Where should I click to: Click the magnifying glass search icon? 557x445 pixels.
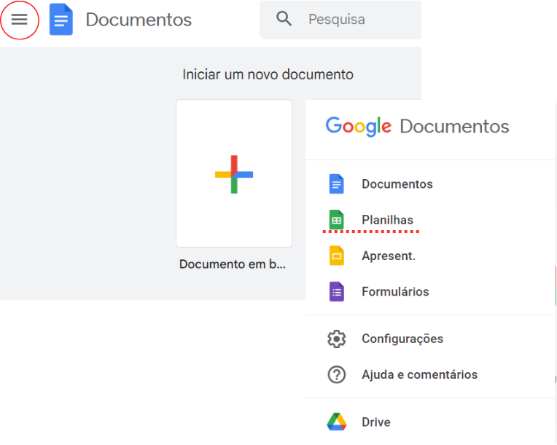[284, 20]
